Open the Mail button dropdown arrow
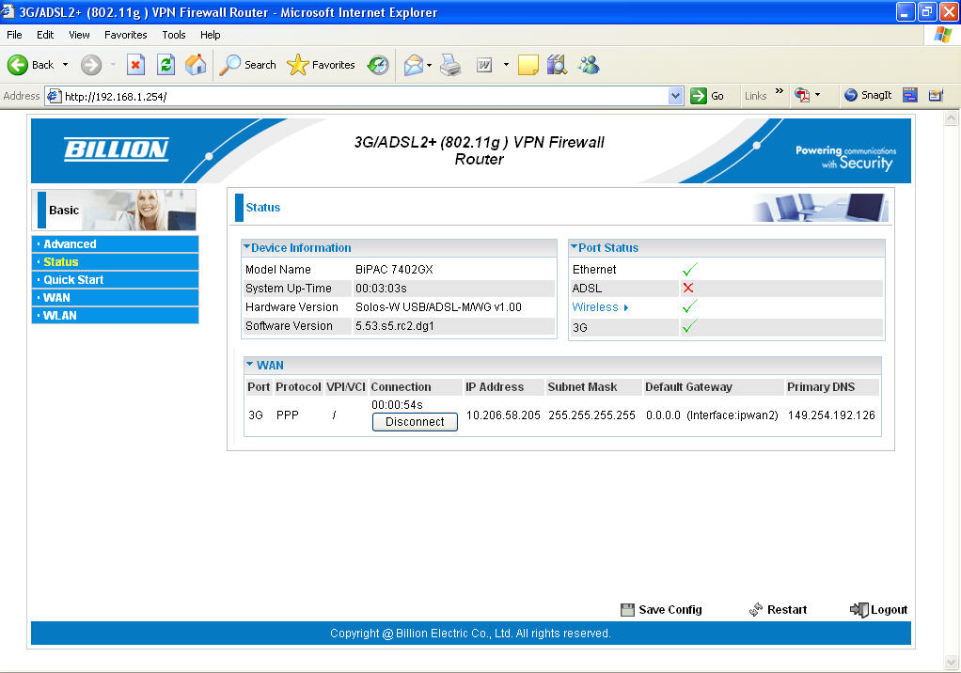961x673 pixels. [429, 65]
